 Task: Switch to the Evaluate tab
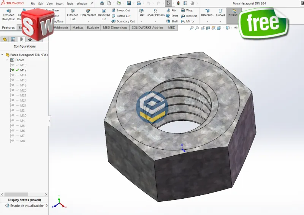pyautogui.click(x=93, y=28)
